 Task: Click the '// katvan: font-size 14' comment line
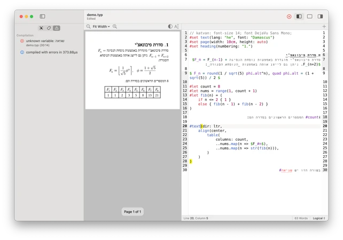240,33
